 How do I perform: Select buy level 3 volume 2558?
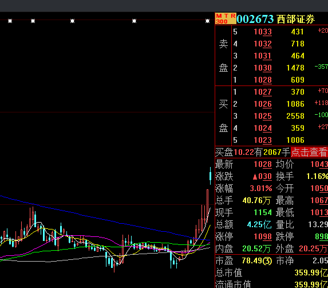(x=295, y=116)
